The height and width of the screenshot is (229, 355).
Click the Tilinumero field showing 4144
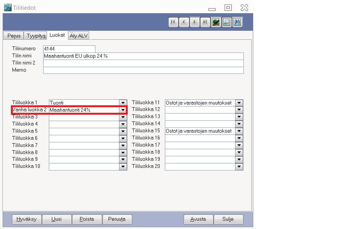coord(69,49)
